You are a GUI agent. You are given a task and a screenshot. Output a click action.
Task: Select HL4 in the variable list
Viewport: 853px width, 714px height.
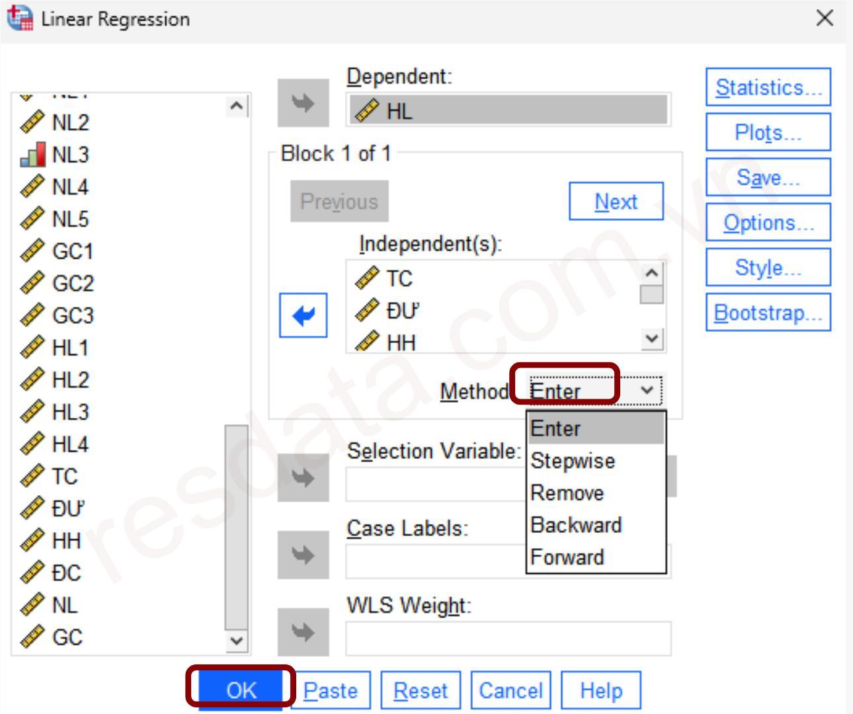coord(70,444)
